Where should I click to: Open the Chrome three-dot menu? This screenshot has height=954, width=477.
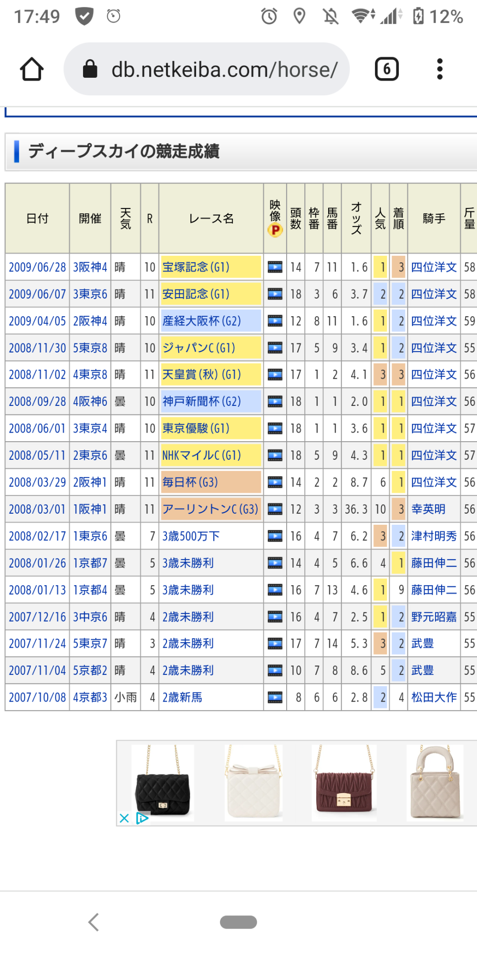tap(440, 69)
